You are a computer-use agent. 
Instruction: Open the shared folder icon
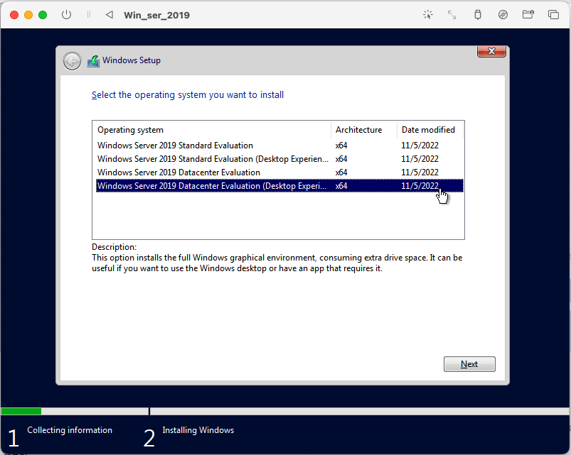coord(528,15)
